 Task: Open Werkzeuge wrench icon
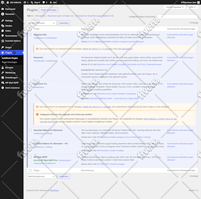tap(3, 72)
